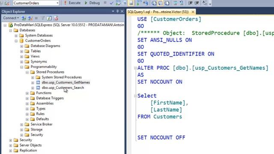This screenshot has height=154, width=274.
Task: Open the Query Options icon
Action: click(125, 3)
